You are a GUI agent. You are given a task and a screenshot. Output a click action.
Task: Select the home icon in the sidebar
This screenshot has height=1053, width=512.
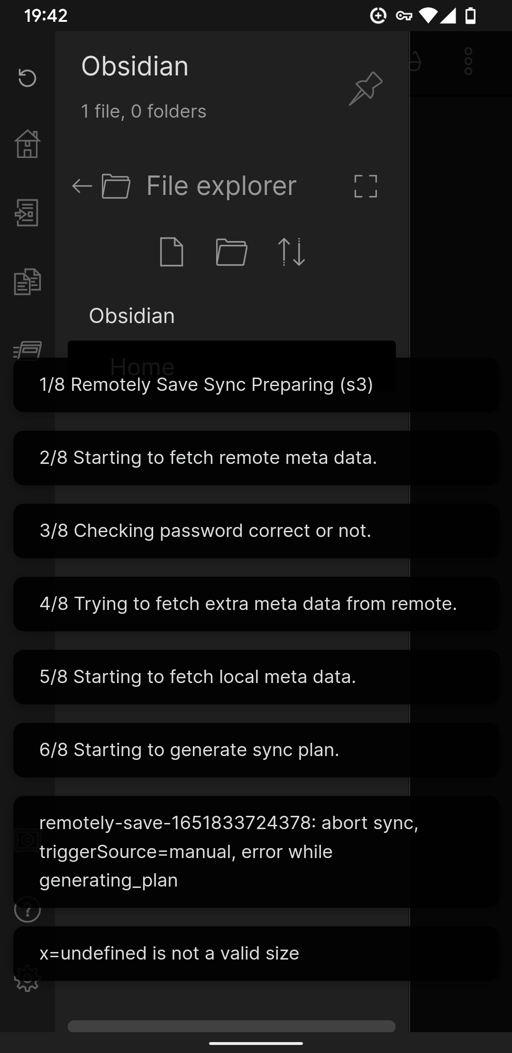[x=27, y=142]
